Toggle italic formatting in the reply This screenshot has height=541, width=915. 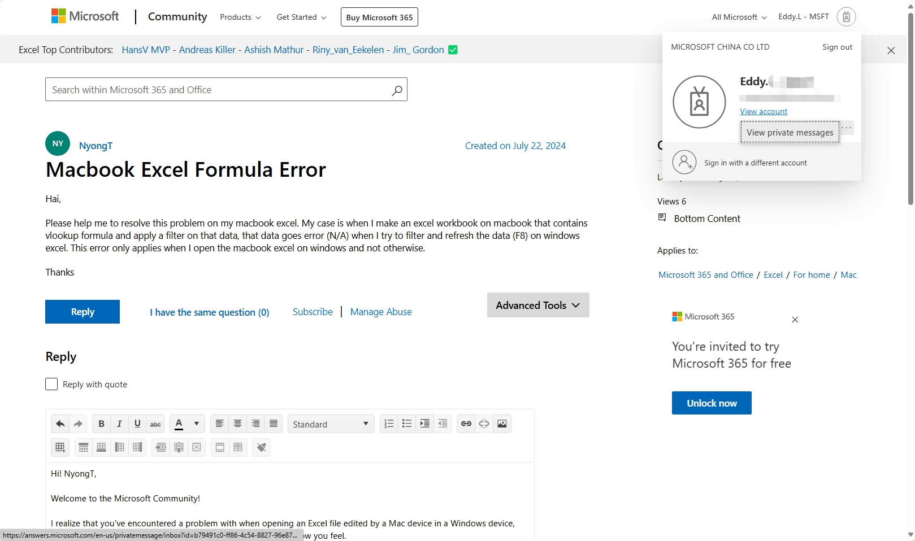click(x=119, y=424)
